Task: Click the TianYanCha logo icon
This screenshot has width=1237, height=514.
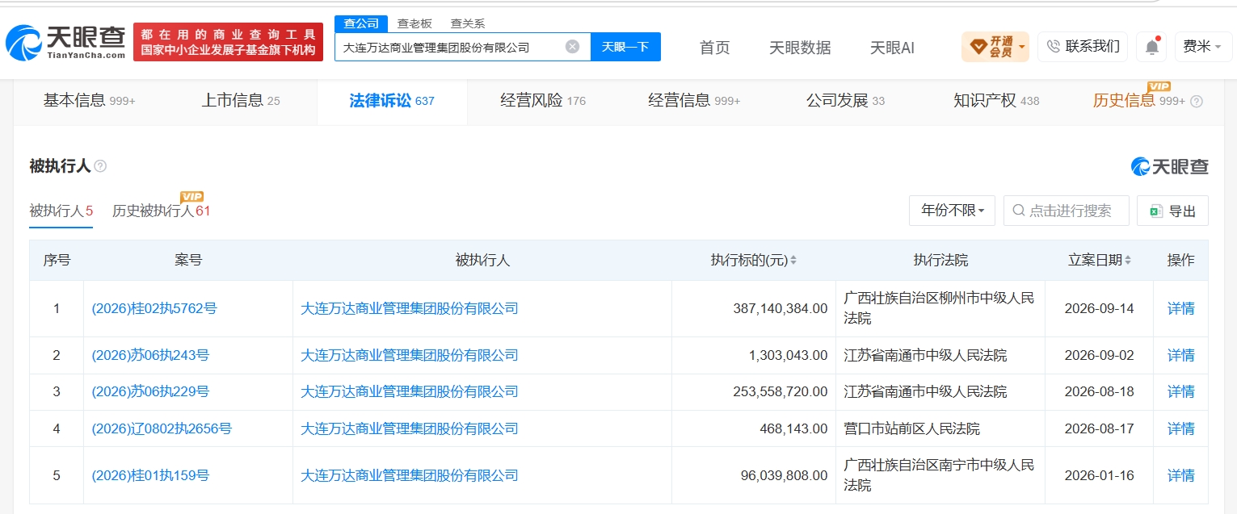Action: tap(25, 44)
